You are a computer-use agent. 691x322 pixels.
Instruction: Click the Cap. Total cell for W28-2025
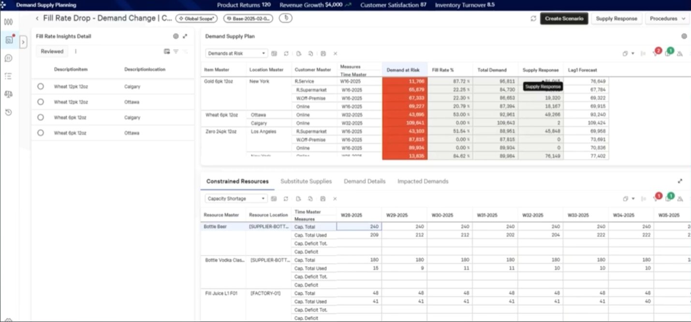tap(359, 226)
